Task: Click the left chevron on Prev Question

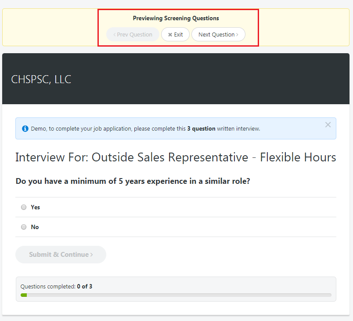Action: [x=114, y=34]
